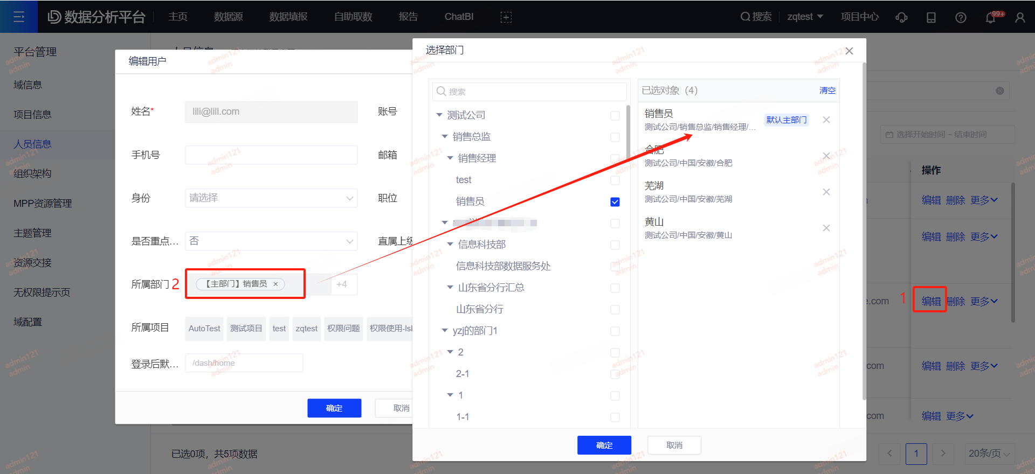Open the notification bell icon
Image resolution: width=1035 pixels, height=474 pixels.
click(990, 17)
